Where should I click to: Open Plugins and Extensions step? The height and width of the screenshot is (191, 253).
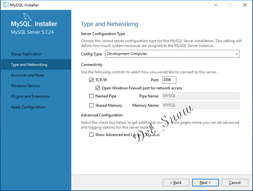[x=30, y=97]
